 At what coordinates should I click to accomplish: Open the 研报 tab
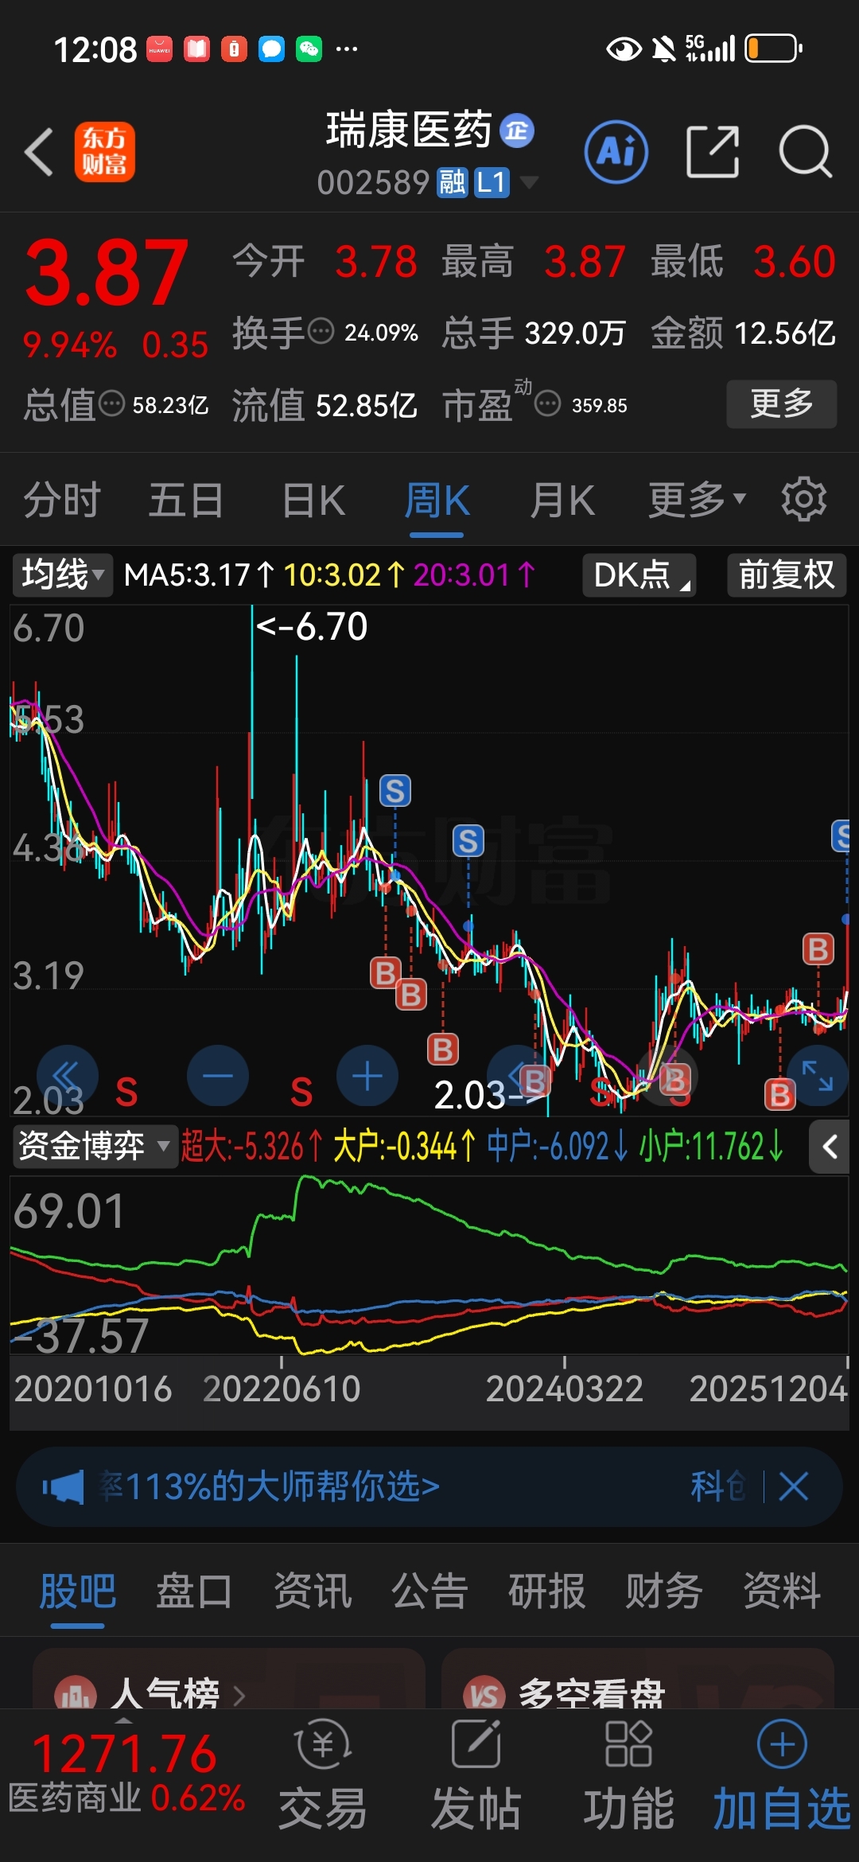tap(546, 1591)
